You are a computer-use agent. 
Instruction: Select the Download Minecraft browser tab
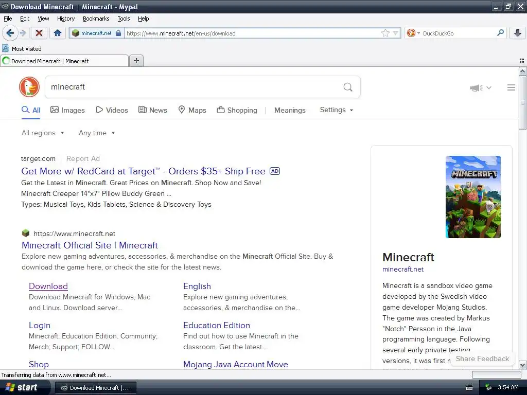(64, 61)
